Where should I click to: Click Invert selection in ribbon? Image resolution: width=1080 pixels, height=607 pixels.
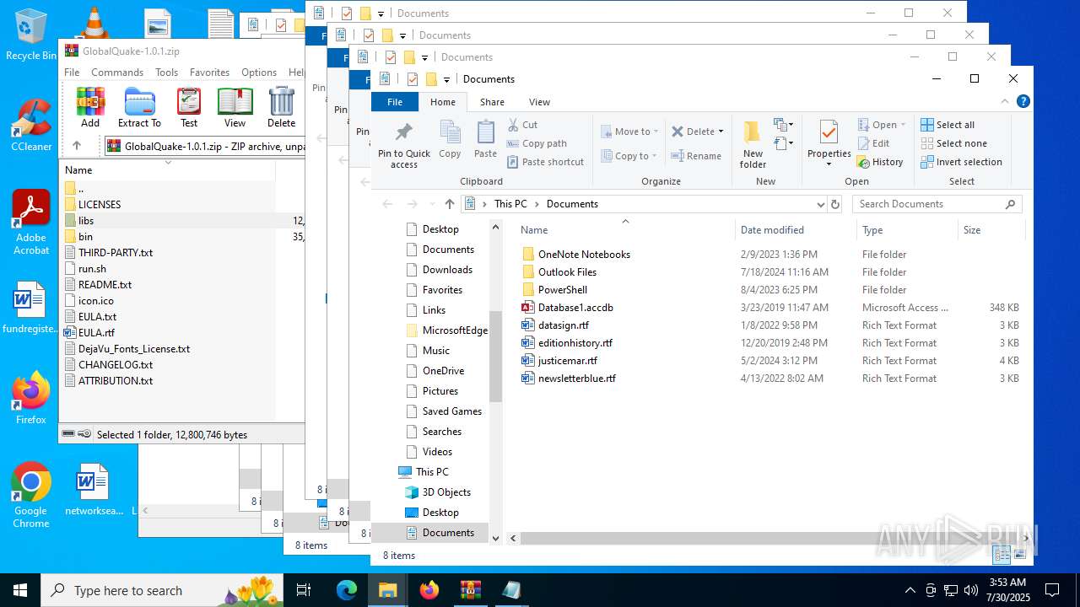[961, 162]
